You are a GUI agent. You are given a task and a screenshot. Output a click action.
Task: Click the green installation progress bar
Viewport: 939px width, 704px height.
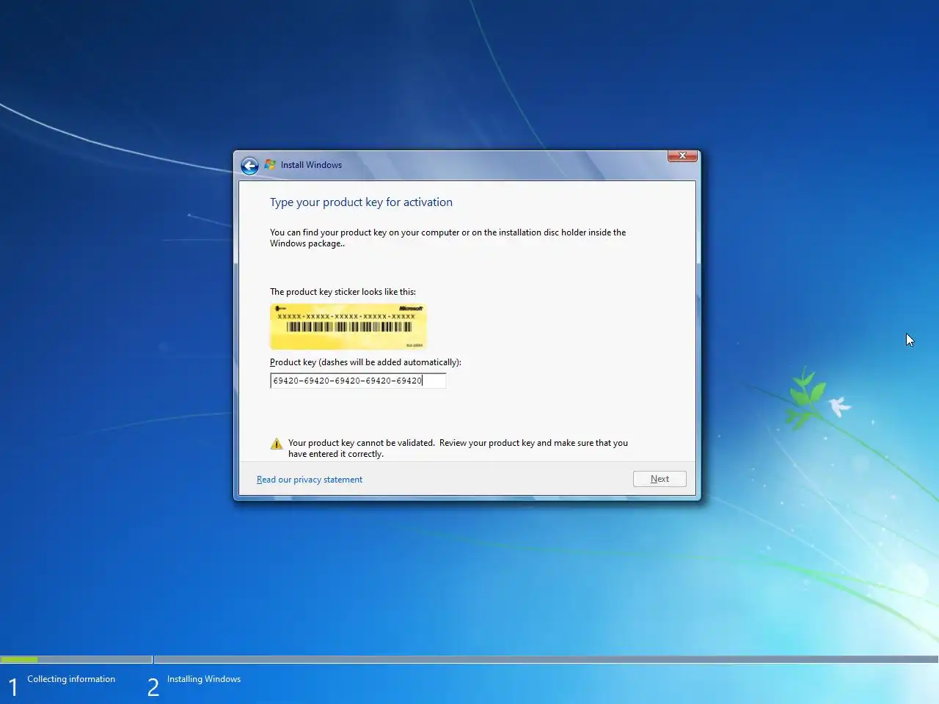click(x=19, y=659)
